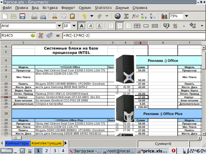Undo last action arrow icon
This screenshot has height=154, width=206.
point(84,16)
